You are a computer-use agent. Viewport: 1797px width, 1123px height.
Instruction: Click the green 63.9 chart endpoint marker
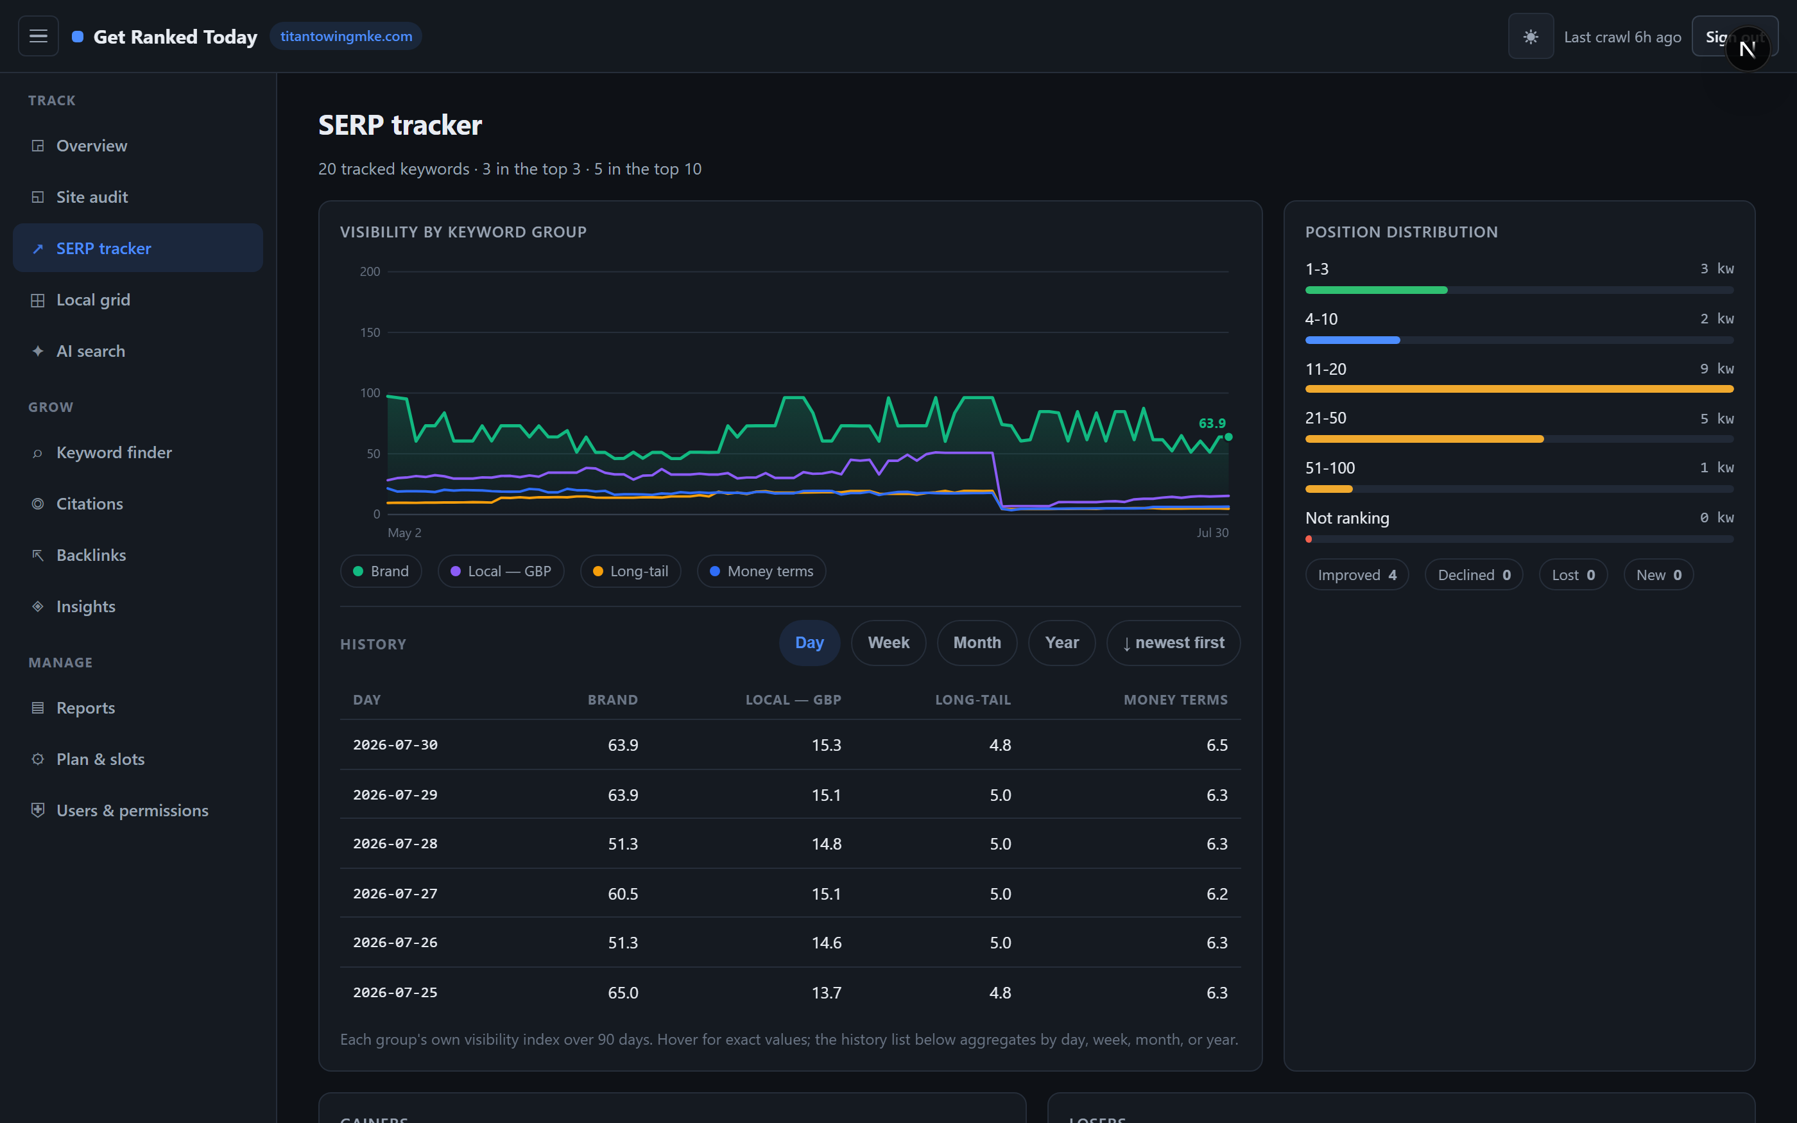coord(1228,437)
